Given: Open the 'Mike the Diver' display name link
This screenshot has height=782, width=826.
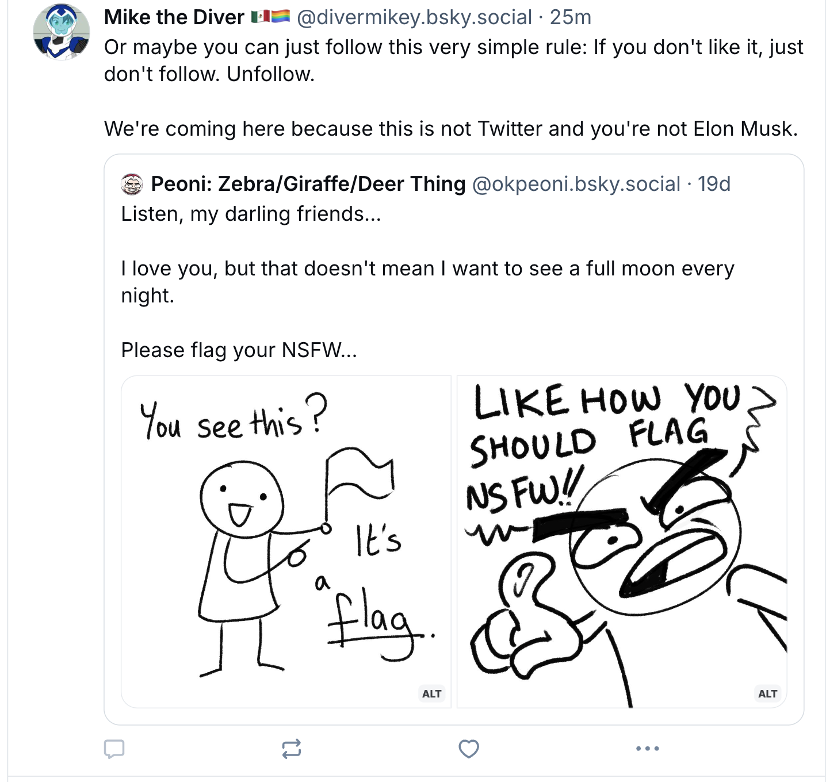Looking at the screenshot, I should (x=174, y=17).
